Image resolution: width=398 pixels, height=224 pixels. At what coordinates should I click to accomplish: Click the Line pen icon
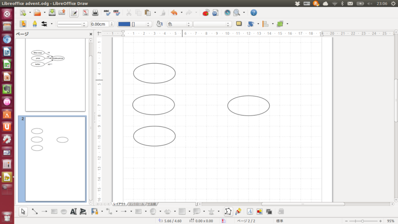point(35,24)
